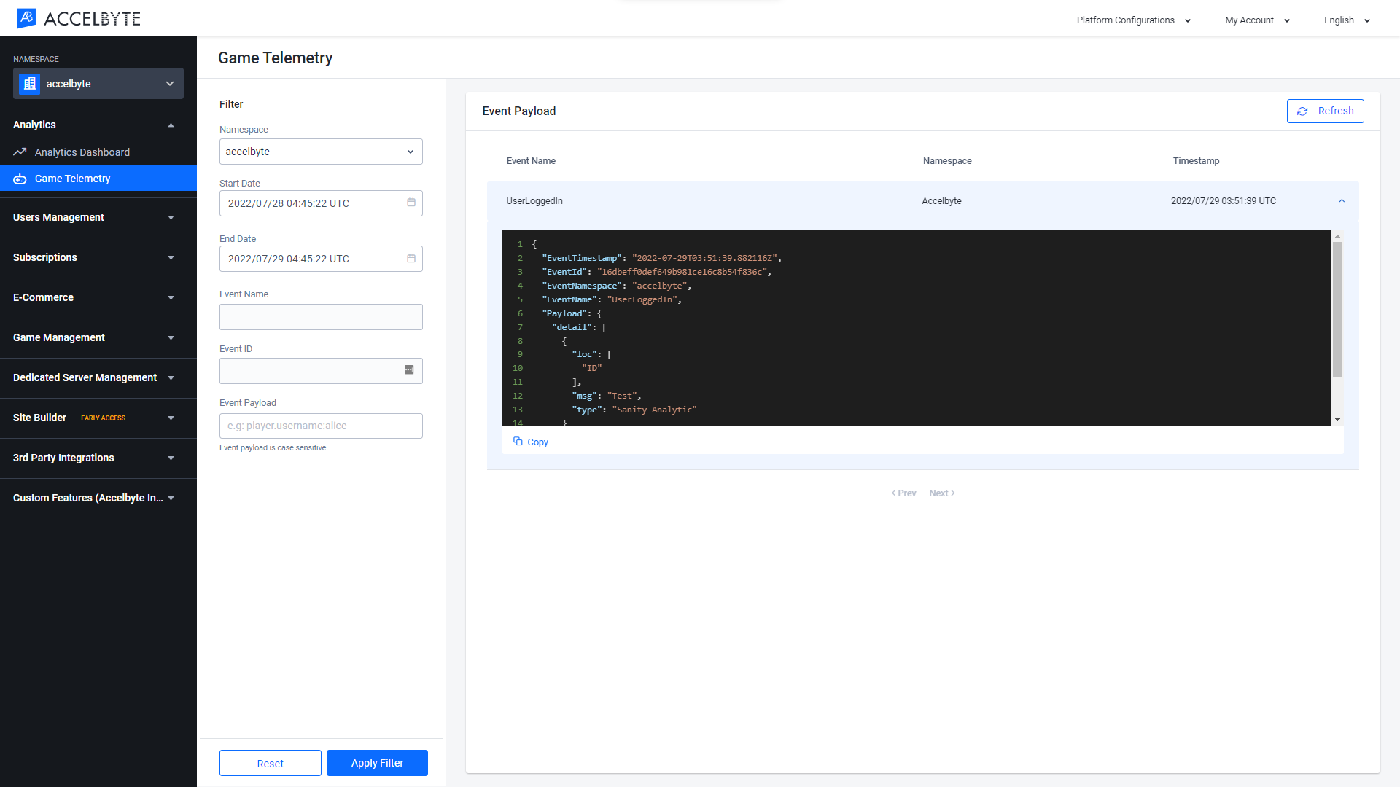
Task: Select the Platform Configurations dropdown
Action: click(x=1131, y=20)
